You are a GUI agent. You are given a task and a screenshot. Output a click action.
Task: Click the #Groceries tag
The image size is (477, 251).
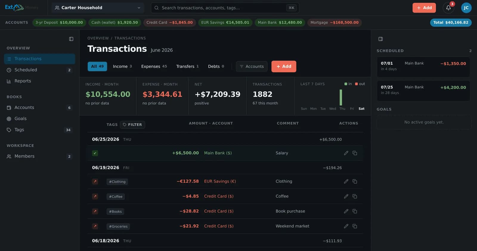[x=118, y=227]
